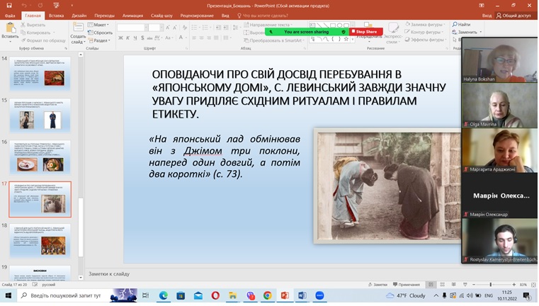539x306 pixels.
Task: Open Word from Windows taskbar
Action: (302, 295)
